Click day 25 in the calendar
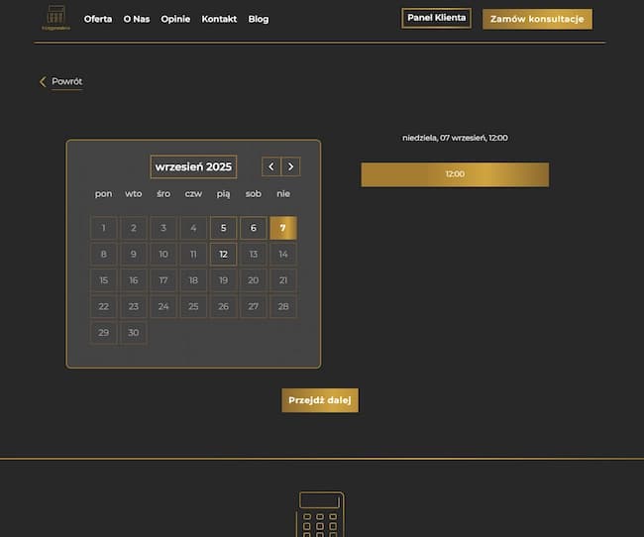 pos(193,306)
